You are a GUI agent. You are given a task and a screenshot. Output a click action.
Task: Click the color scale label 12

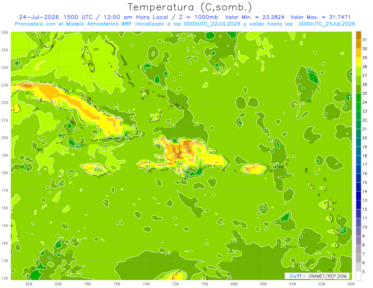[365, 209]
